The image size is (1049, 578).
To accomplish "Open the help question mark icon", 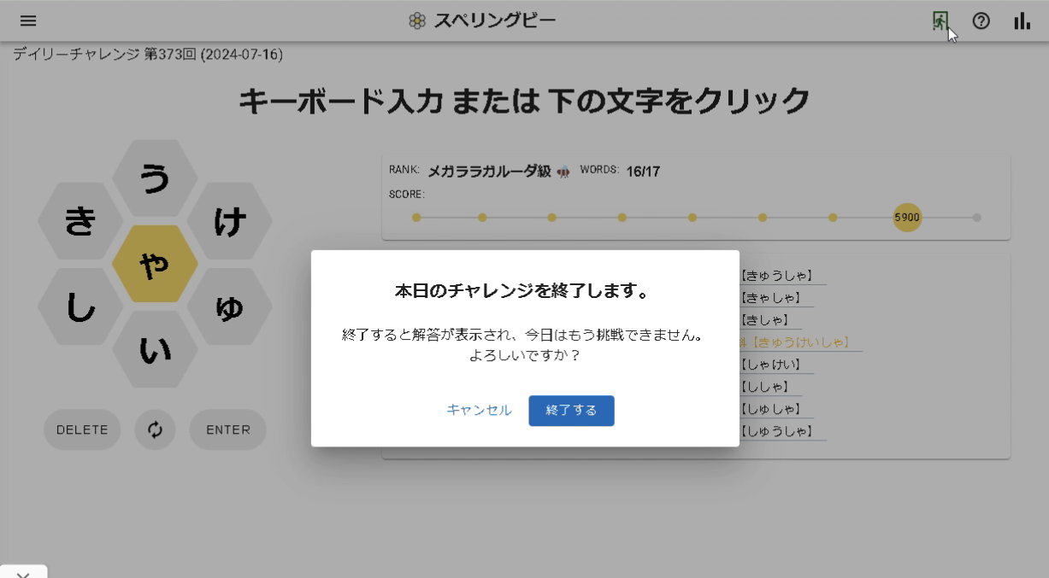I will tap(981, 20).
